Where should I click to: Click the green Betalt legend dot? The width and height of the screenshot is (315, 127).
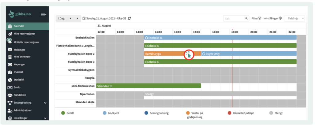[x=63, y=113]
